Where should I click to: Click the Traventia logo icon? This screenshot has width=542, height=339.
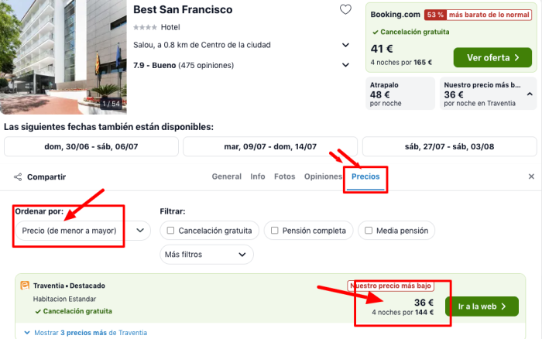25,286
